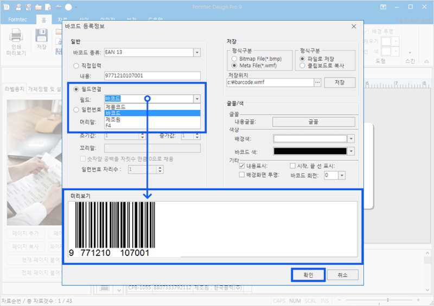Select the 필드연결 radio button

click(76, 89)
